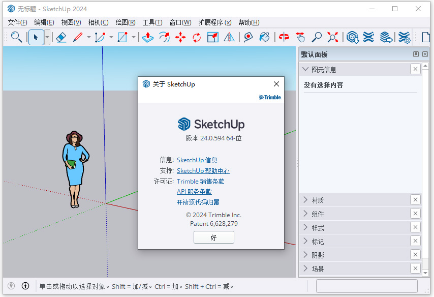Select the Line drawing tool
The width and height of the screenshot is (434, 297).
click(77, 37)
